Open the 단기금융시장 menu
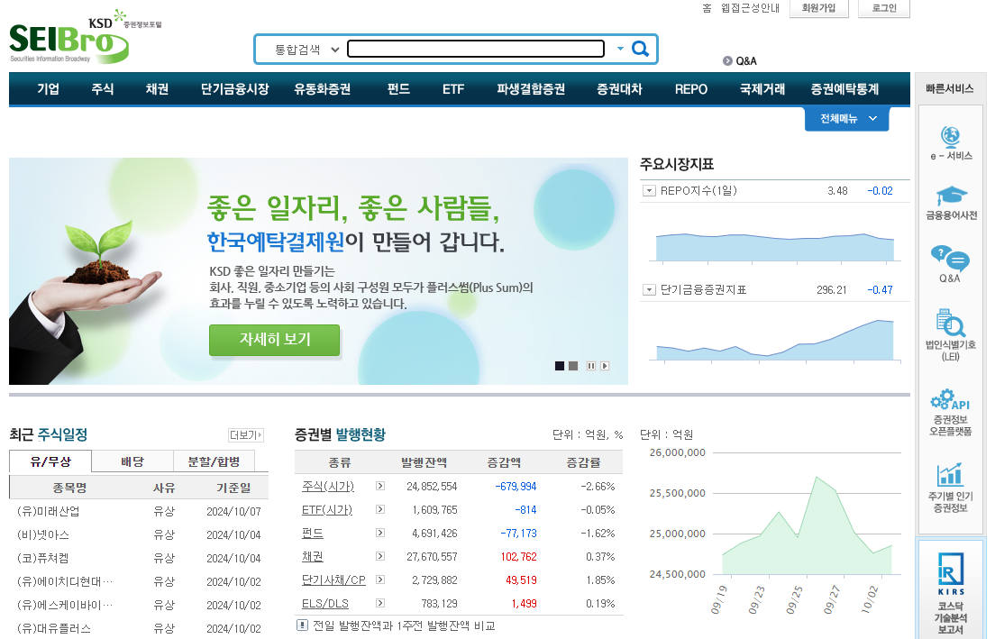 (235, 89)
